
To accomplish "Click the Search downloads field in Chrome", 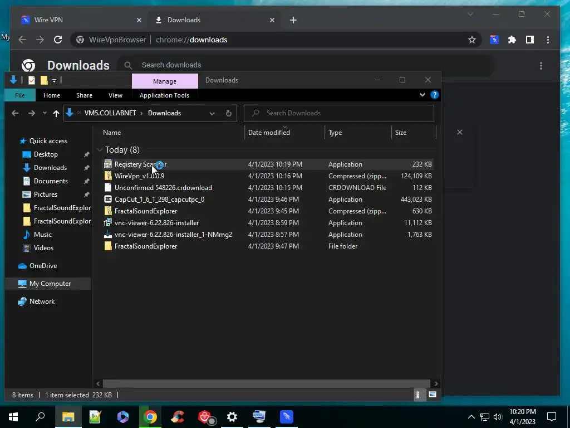I will [306, 65].
